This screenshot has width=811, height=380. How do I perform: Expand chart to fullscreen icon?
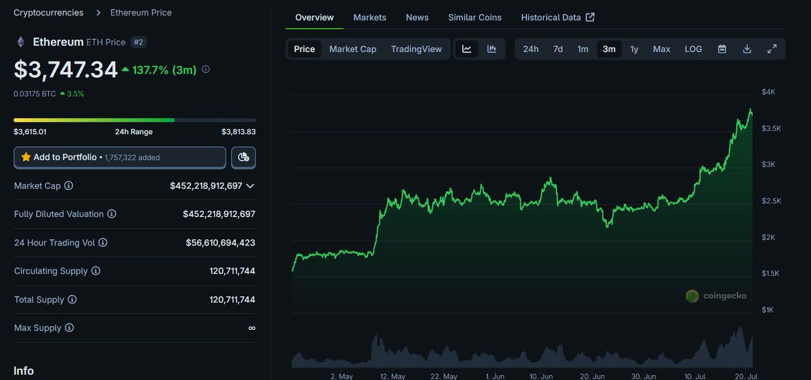[x=772, y=49]
